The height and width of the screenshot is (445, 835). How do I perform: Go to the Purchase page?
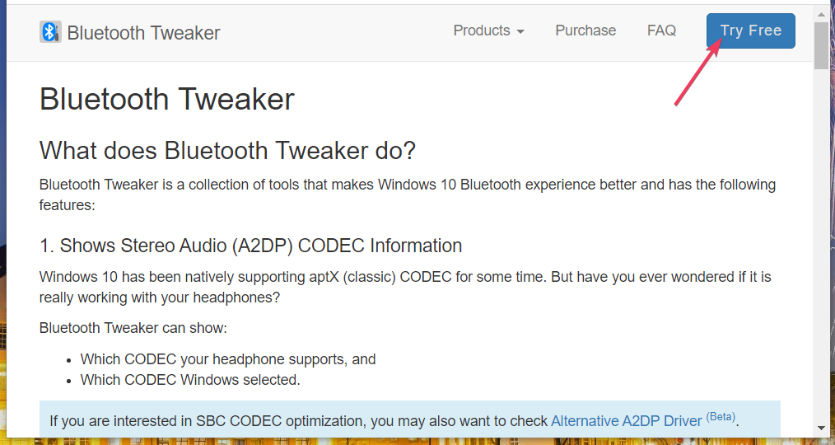[x=585, y=30]
